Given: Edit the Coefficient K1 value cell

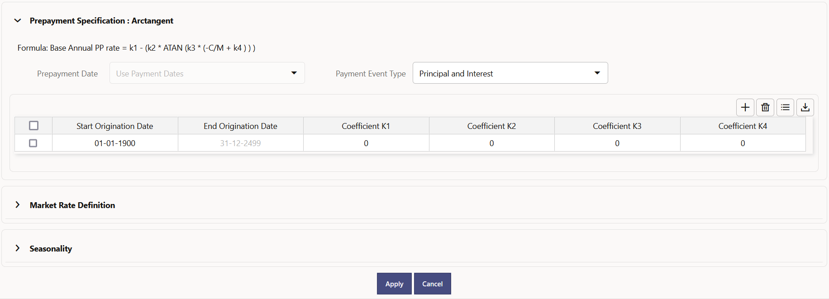Looking at the screenshot, I should [366, 143].
